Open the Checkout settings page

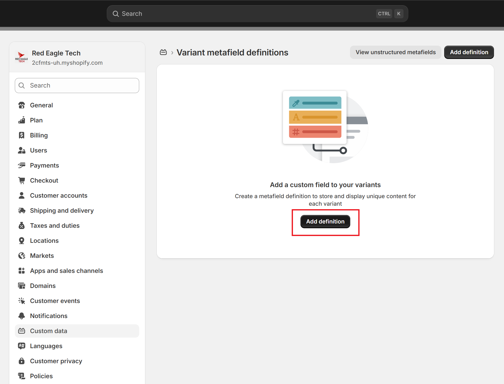click(44, 181)
